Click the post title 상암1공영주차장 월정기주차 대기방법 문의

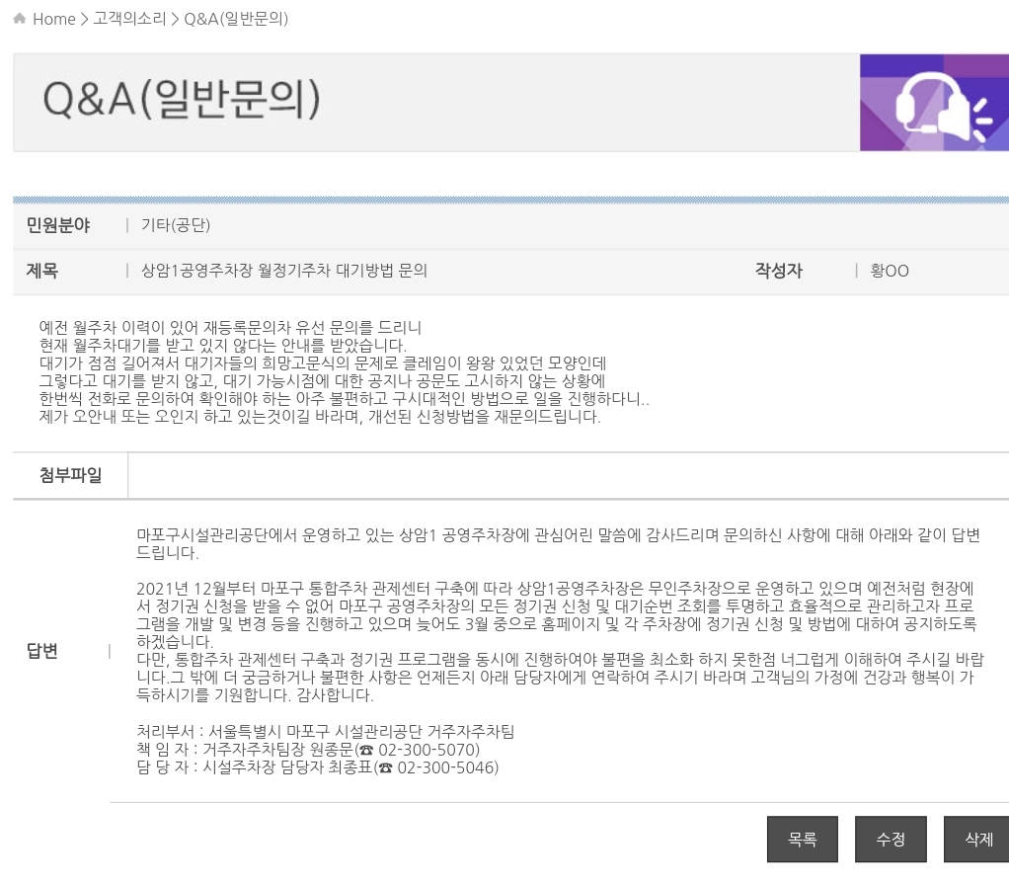pyautogui.click(x=284, y=271)
